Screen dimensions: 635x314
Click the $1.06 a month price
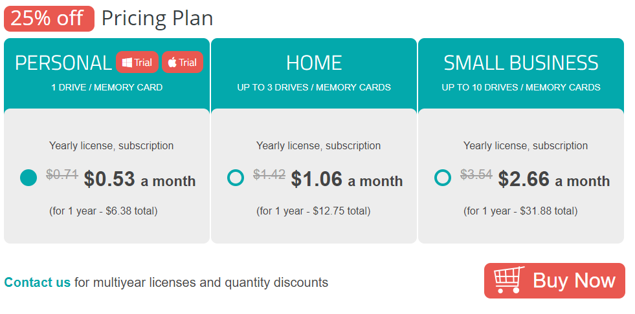(x=346, y=179)
